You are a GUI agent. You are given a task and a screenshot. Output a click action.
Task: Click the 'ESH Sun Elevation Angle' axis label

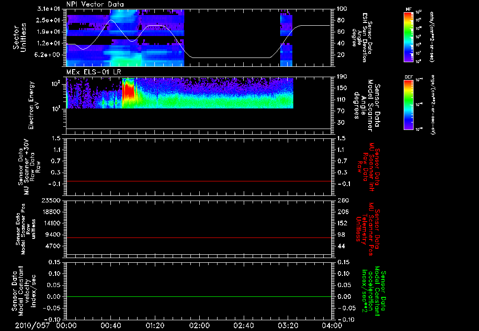tap(363, 37)
